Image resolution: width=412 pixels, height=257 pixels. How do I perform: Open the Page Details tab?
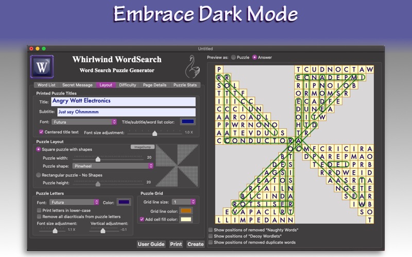(154, 85)
